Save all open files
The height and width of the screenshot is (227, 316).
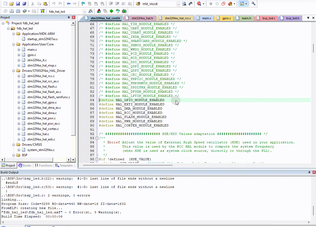coord(24,4)
